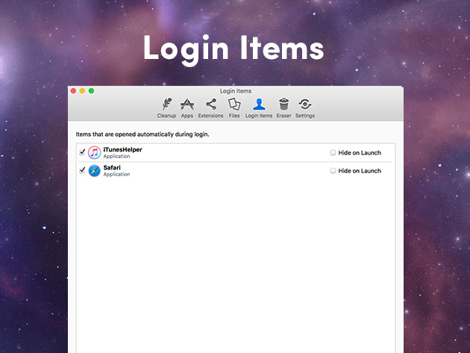Open the Eraser tool
The height and width of the screenshot is (353, 470).
point(283,108)
